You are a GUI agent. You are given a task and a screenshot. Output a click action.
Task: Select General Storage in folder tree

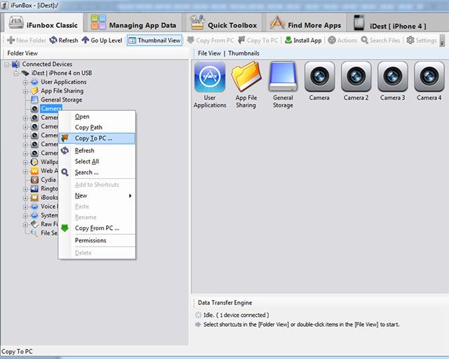pyautogui.click(x=61, y=100)
